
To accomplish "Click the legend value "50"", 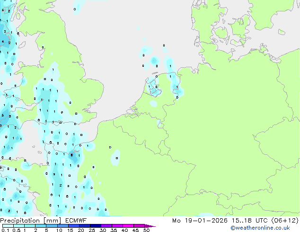I will click(x=146, y=230).
